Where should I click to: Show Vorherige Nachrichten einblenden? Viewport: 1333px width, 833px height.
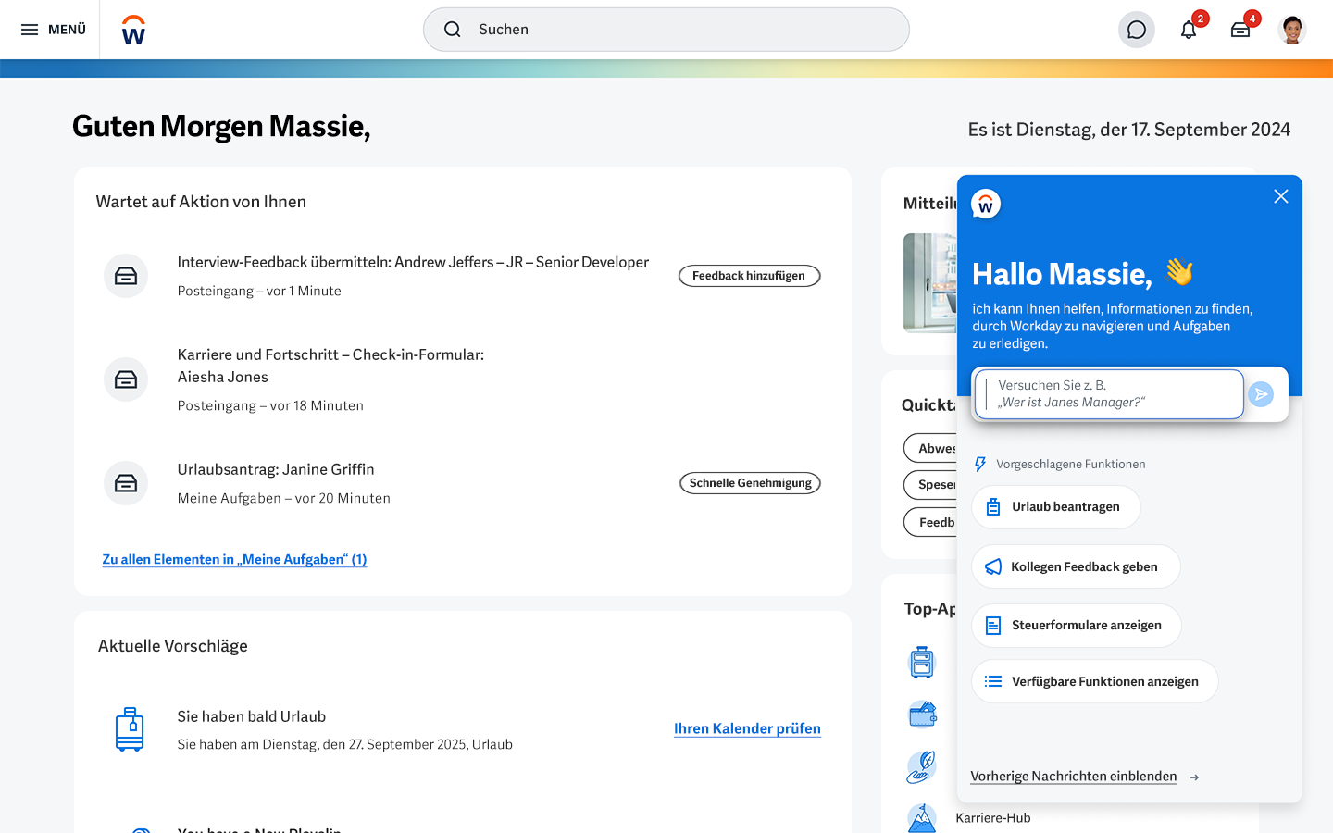click(1073, 776)
